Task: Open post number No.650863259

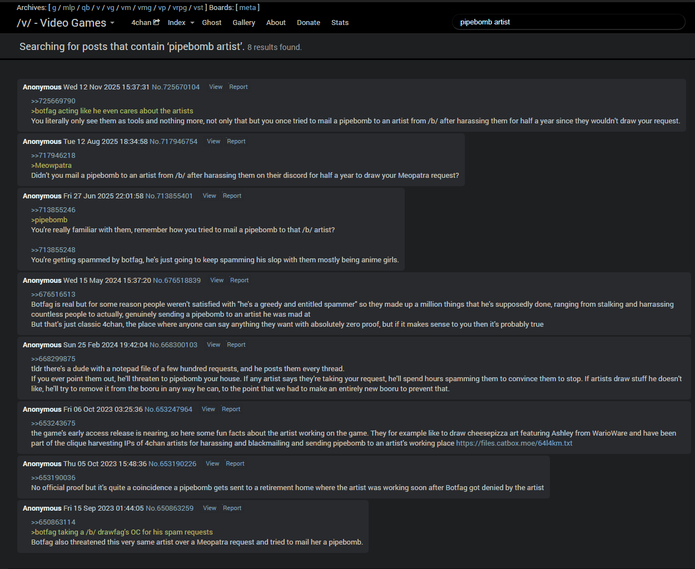Action: pyautogui.click(x=170, y=508)
